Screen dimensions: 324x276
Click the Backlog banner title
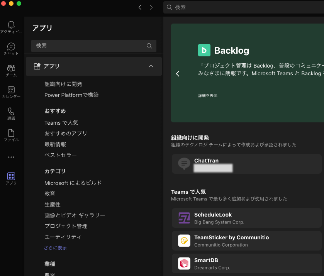[232, 51]
